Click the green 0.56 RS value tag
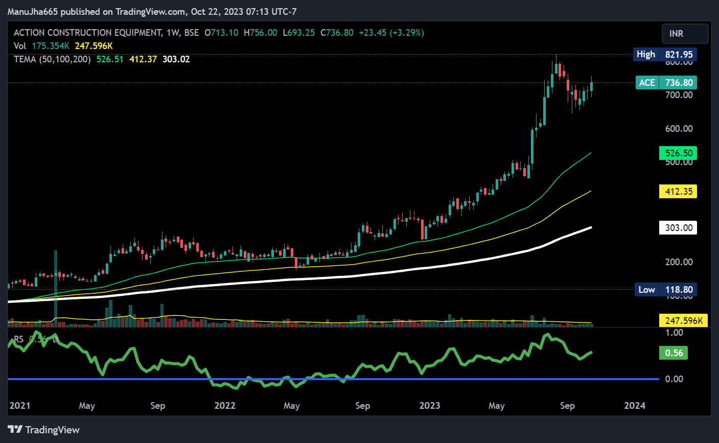The width and height of the screenshot is (719, 443). pos(674,353)
